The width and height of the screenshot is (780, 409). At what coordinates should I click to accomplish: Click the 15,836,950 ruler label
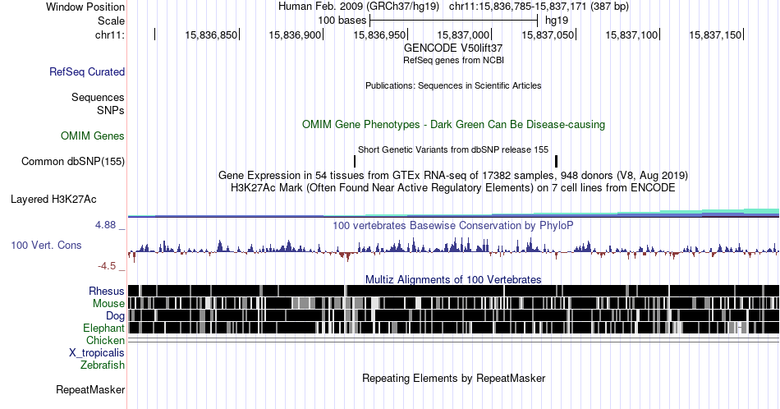(379, 34)
